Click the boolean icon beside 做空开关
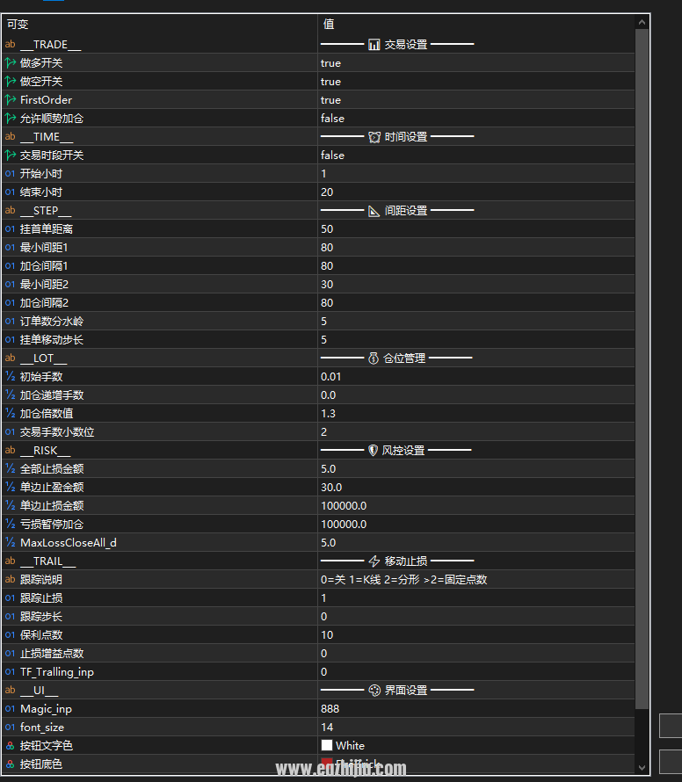The width and height of the screenshot is (682, 782). click(10, 82)
